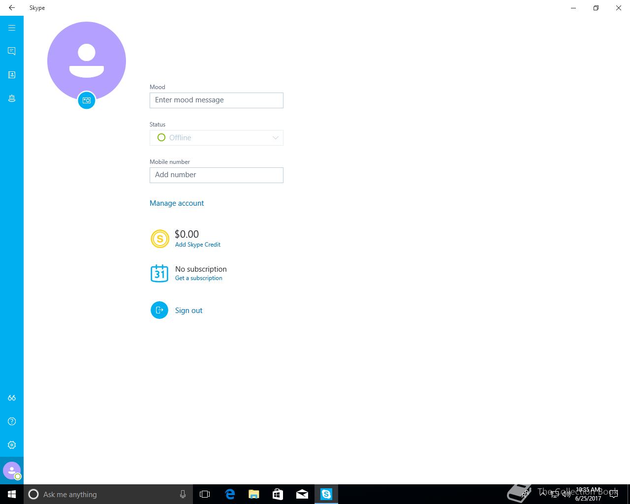Open File Explorer from the taskbar
Image resolution: width=630 pixels, height=504 pixels.
click(x=254, y=494)
